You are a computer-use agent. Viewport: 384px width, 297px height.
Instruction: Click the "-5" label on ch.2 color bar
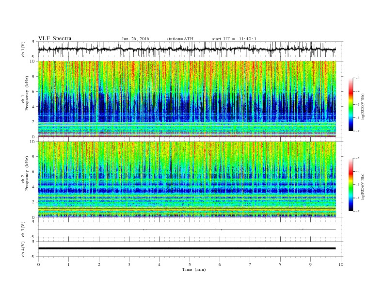[358, 185]
